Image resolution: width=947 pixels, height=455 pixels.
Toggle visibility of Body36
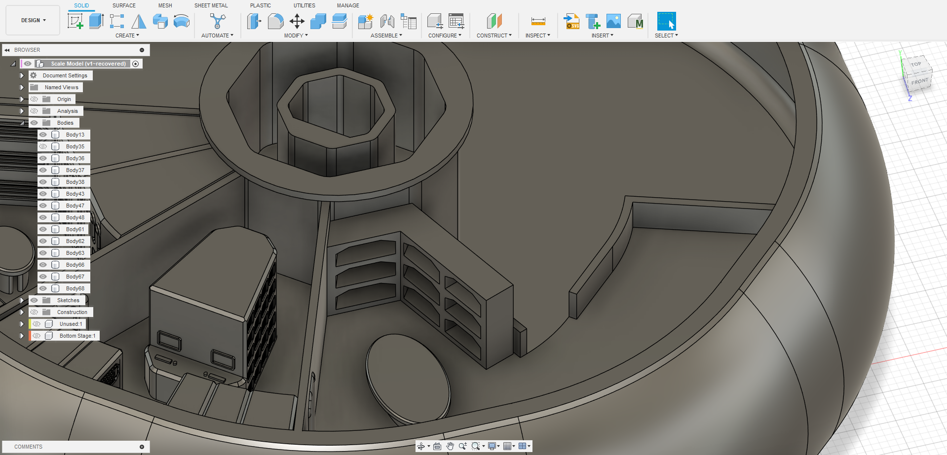pos(43,158)
